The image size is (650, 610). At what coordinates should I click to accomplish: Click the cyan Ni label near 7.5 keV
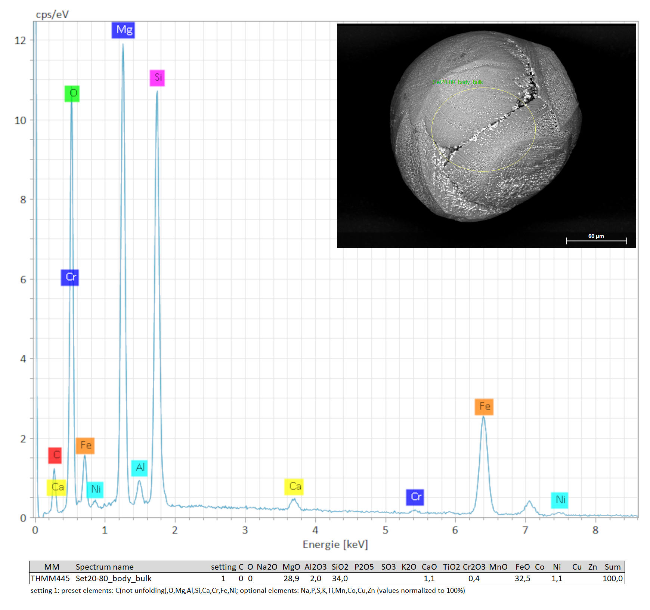tap(560, 500)
